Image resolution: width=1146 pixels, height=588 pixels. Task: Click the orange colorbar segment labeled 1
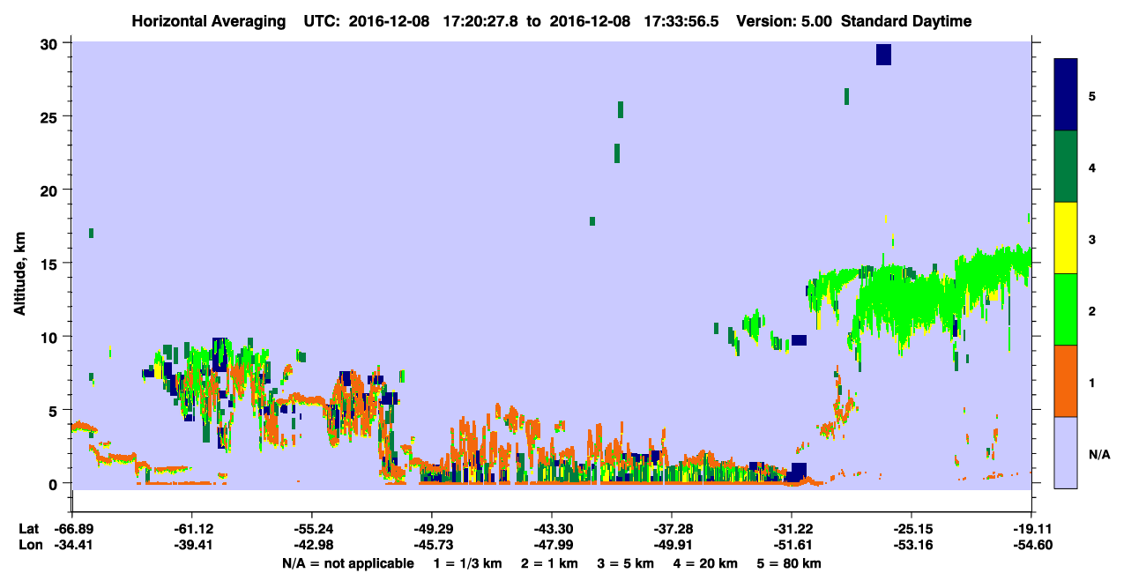point(1066,381)
